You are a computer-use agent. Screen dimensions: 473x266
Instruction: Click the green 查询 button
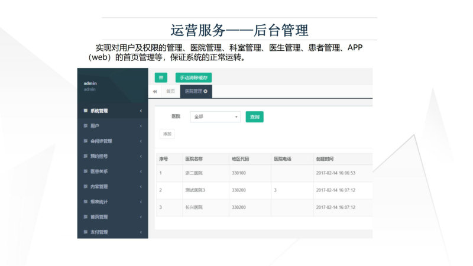(255, 116)
